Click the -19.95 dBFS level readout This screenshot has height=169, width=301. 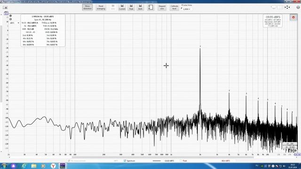point(273,17)
